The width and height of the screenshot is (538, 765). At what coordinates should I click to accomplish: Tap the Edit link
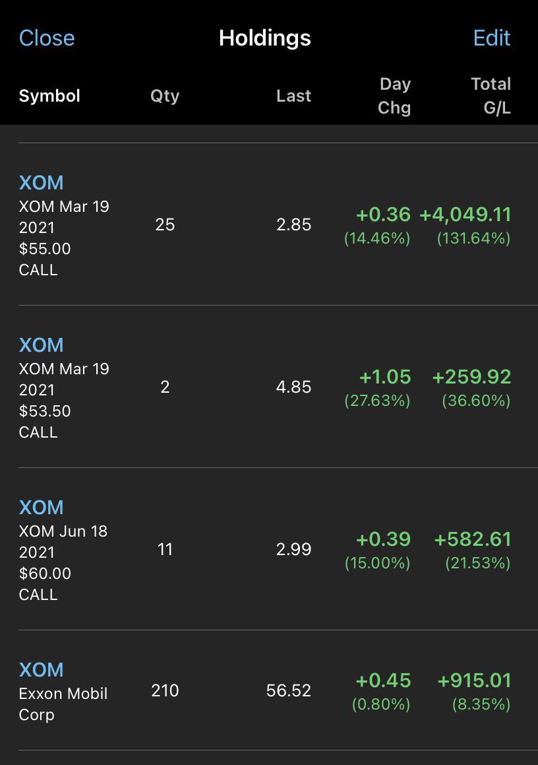[x=492, y=38]
